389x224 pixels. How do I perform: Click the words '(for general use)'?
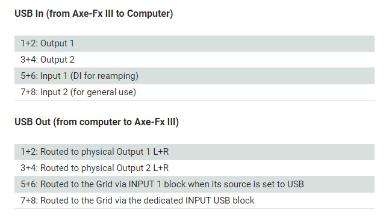click(x=103, y=92)
